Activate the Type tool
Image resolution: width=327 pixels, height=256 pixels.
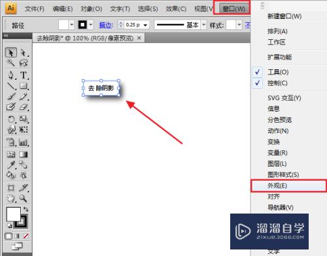[24, 75]
